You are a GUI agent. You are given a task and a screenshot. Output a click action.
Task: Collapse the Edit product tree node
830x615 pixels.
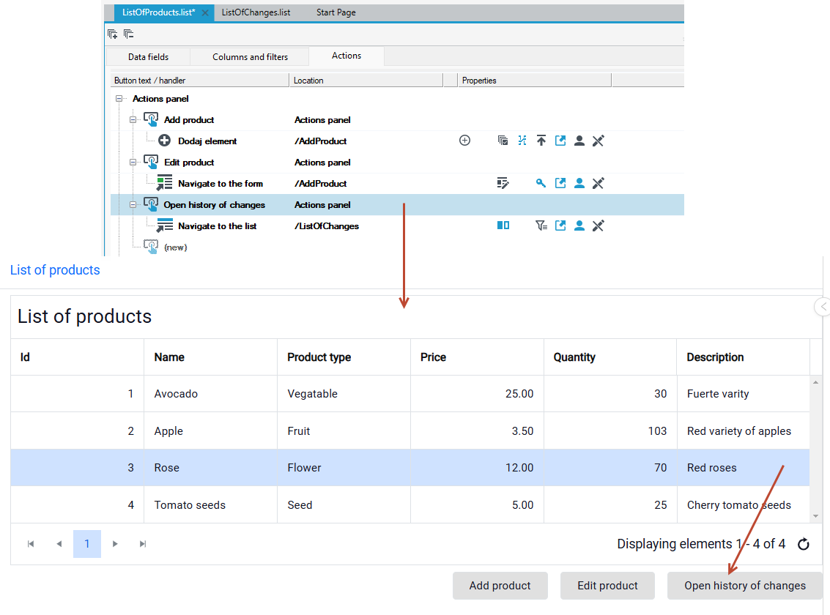click(133, 163)
